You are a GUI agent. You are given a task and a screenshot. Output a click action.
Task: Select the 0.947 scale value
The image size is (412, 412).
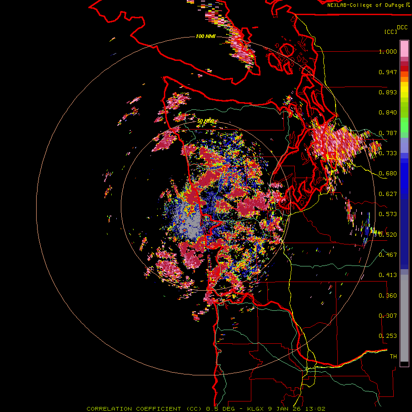(x=388, y=72)
